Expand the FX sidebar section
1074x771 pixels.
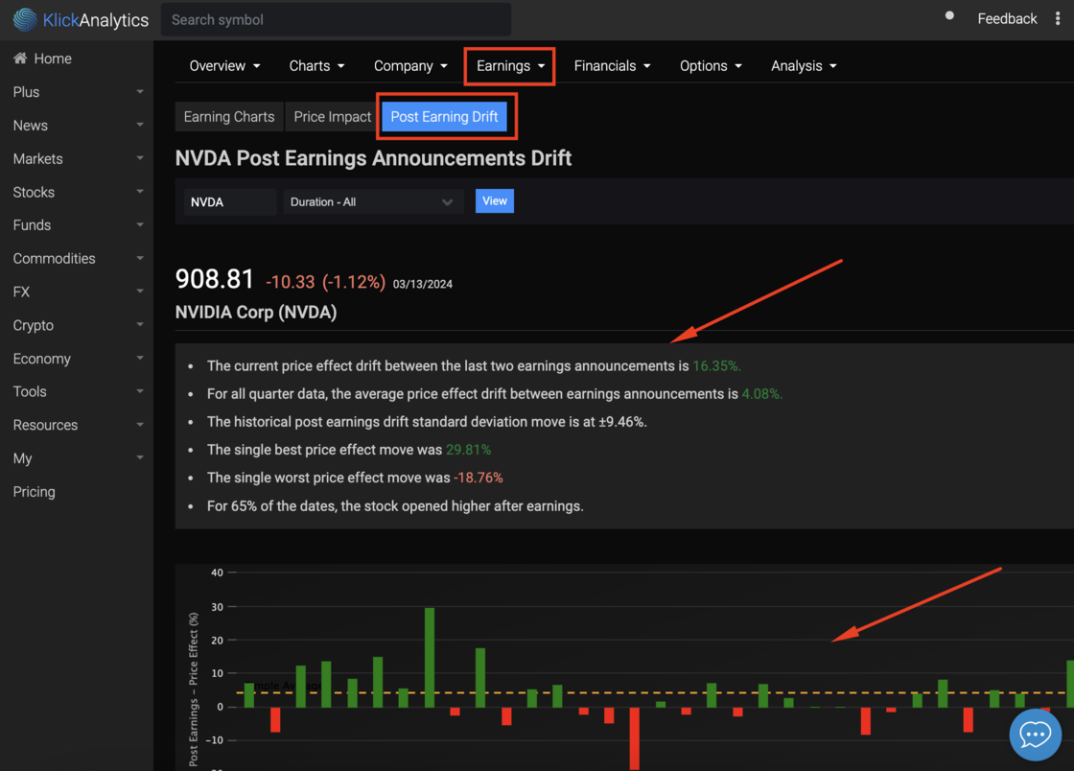pyautogui.click(x=77, y=292)
